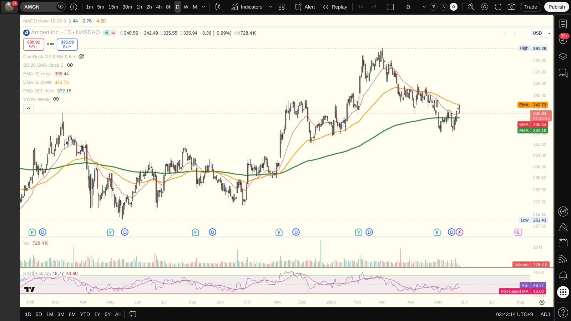571x321 pixels.
Task: Click the redo arrow
Action: (x=374, y=7)
